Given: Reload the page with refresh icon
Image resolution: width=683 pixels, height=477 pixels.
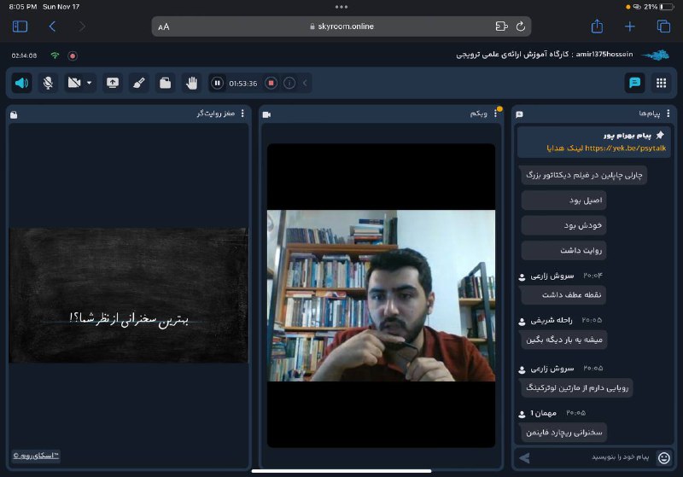Looking at the screenshot, I should pyautogui.click(x=521, y=26).
